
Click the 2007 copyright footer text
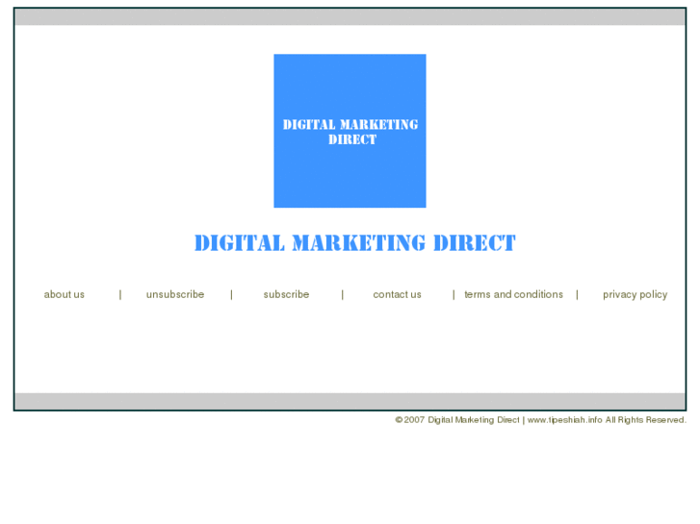(x=540, y=419)
